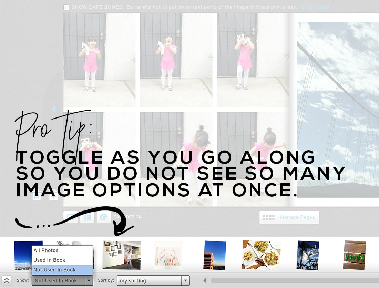Click the Manage Pages button
Screen dimensions: 379x288
coord(289,217)
